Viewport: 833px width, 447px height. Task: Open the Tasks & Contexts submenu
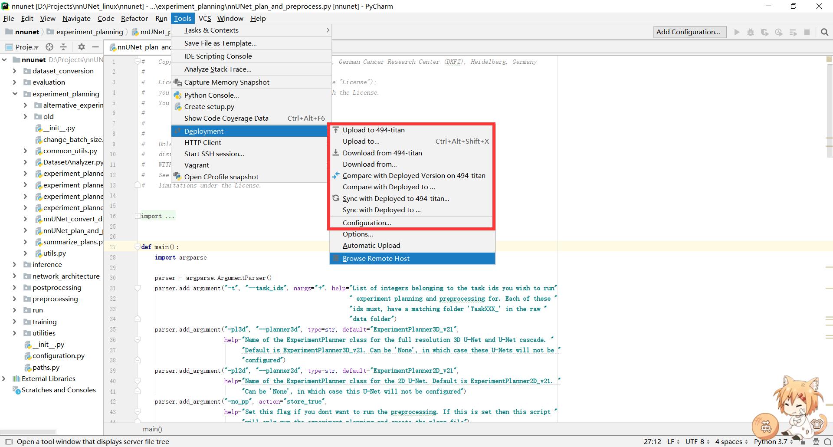(252, 30)
